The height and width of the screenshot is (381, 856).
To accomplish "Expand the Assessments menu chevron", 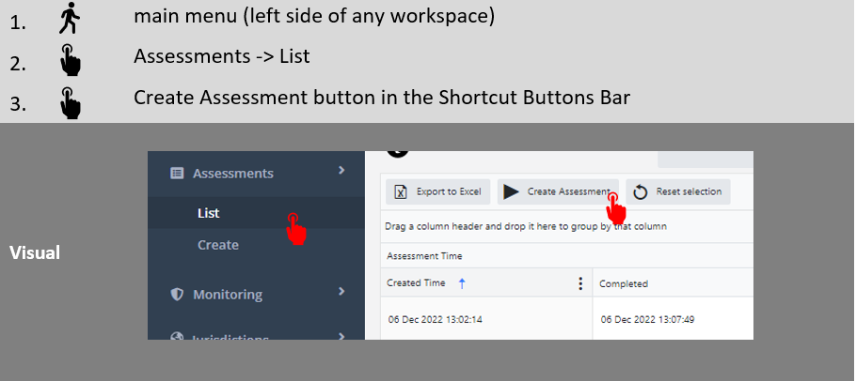I will pyautogui.click(x=341, y=171).
